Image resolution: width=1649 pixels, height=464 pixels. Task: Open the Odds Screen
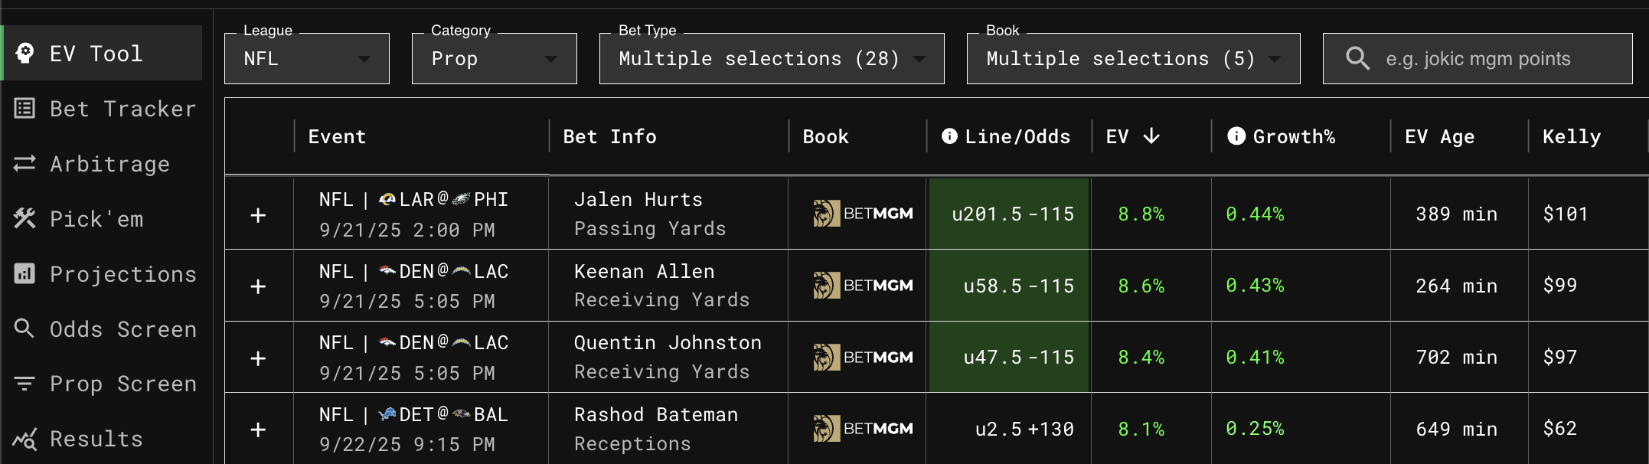pos(24,328)
